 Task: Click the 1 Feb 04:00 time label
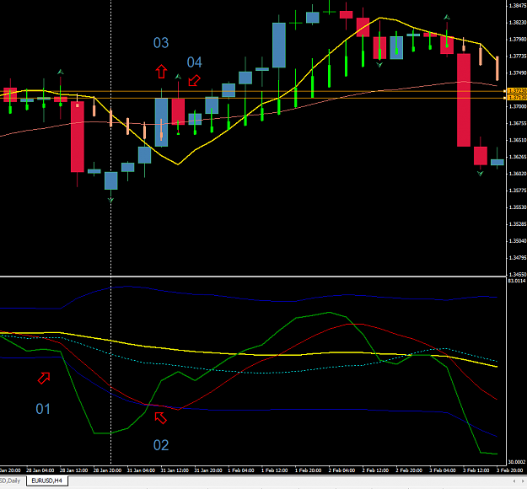[x=241, y=470]
